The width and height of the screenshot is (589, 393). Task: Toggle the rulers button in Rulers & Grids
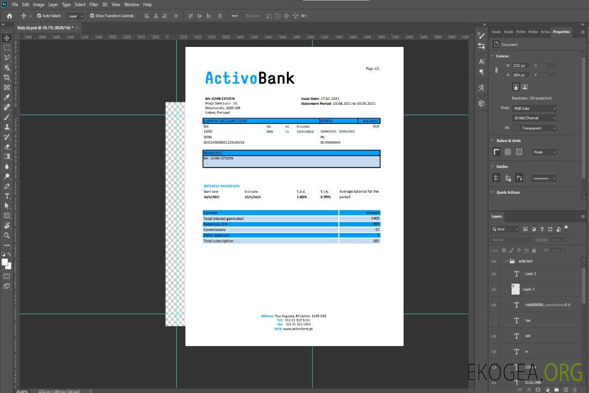point(497,152)
